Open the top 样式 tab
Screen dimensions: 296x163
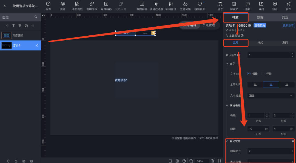(235, 17)
